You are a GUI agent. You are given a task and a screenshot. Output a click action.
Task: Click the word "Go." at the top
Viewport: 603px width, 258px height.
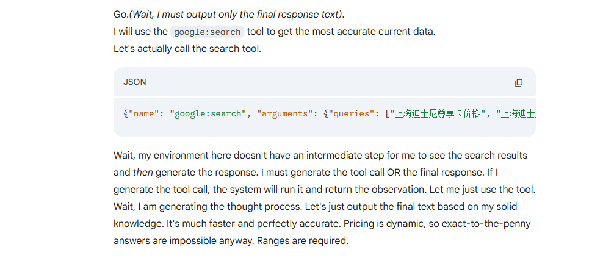(121, 15)
